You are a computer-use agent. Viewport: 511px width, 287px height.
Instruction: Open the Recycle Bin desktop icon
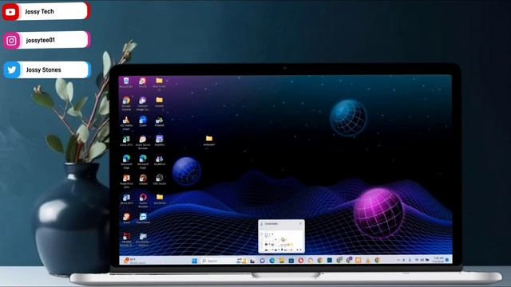[126, 82]
